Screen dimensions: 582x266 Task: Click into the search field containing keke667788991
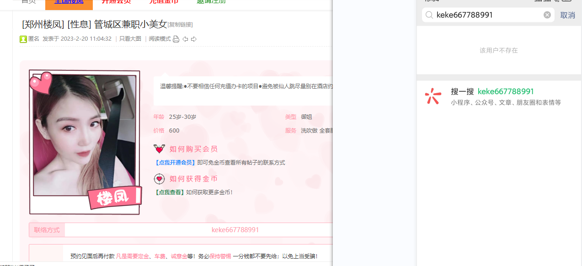coord(487,15)
